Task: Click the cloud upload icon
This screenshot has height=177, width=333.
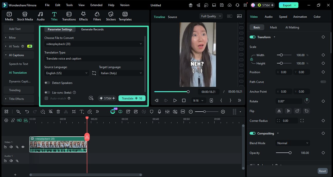Action: pos(230,5)
